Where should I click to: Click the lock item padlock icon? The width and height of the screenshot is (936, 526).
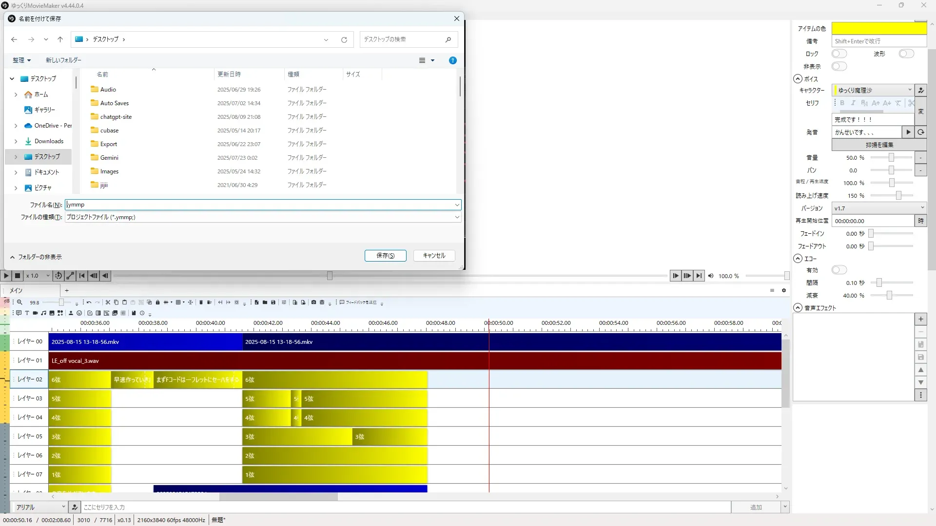point(157,302)
